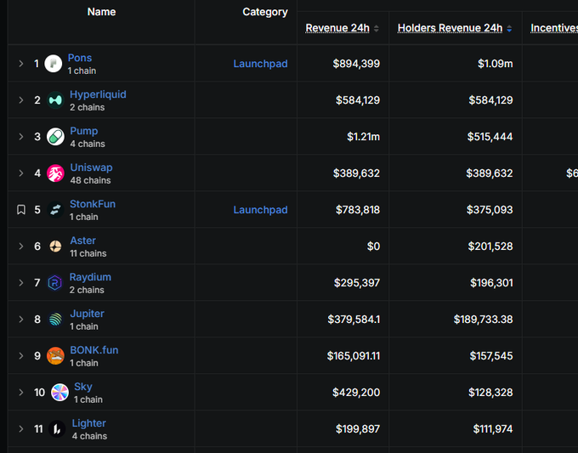Viewport: 578px width, 453px height.
Task: Open the StonkFun protocol link
Action: pyautogui.click(x=93, y=204)
